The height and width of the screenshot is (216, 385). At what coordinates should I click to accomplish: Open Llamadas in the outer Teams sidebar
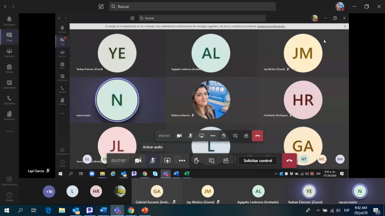[9, 100]
